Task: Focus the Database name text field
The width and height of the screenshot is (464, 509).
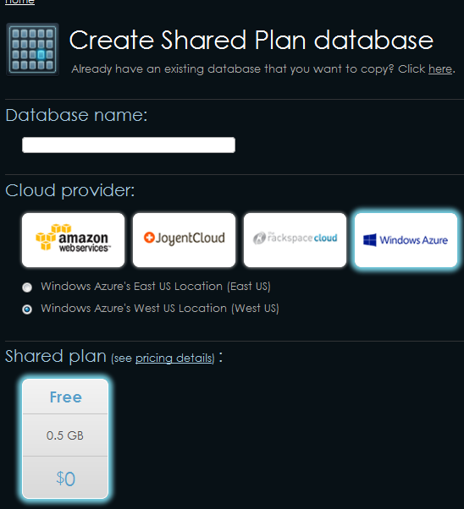Action: [129, 145]
